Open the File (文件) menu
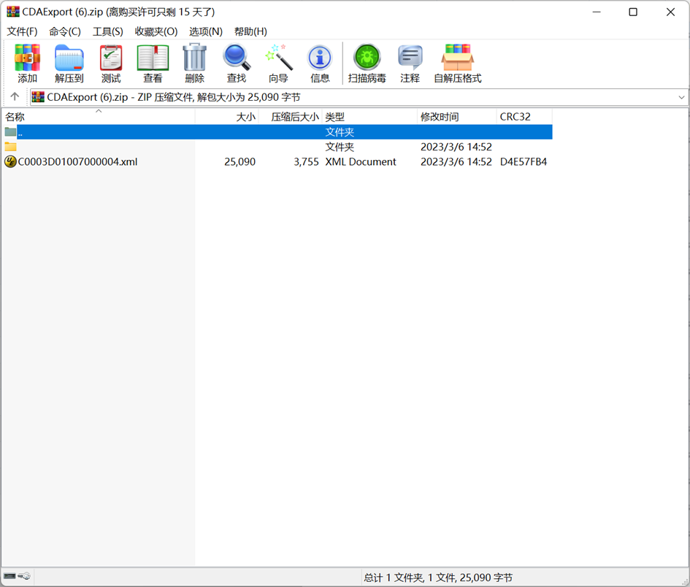 click(x=22, y=31)
